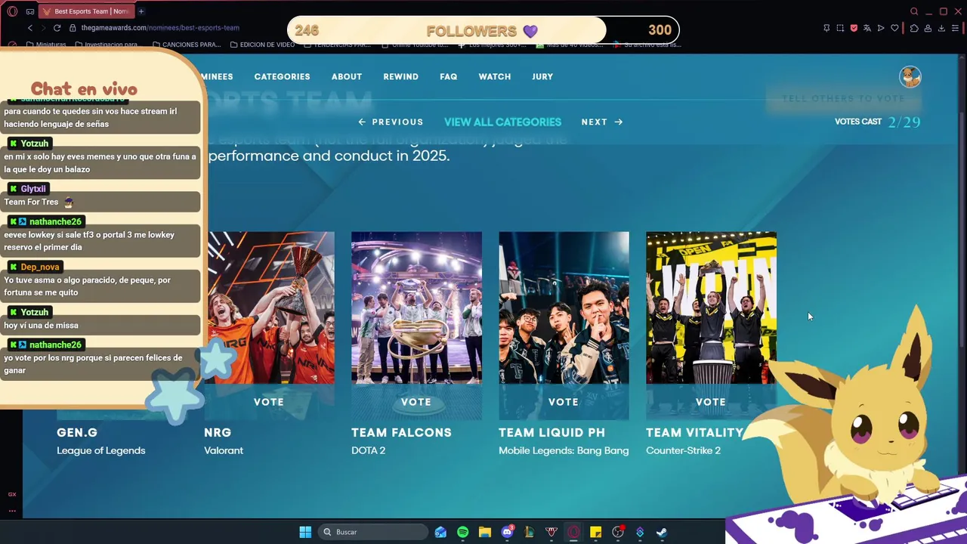Open the FAQ nav item

[x=449, y=77]
